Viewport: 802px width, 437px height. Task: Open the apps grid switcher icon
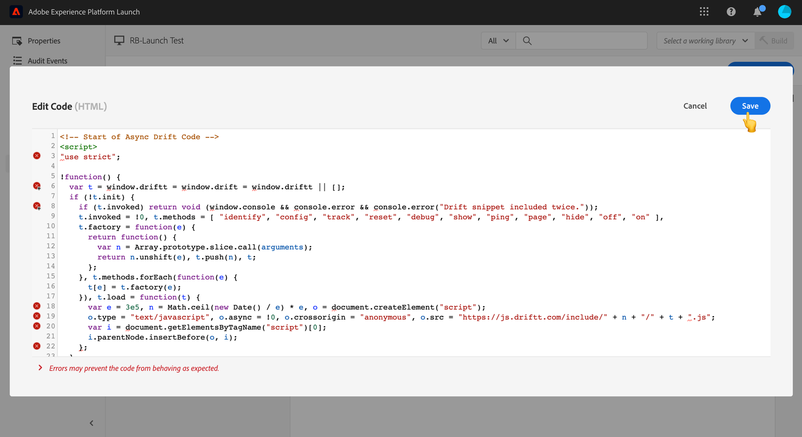pyautogui.click(x=704, y=11)
